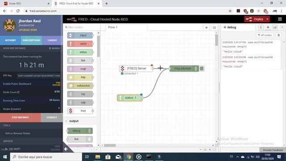Screen dimensions: 286x161
Task: Open the debug sidebar tab bug icon
Action: (x=268, y=27)
